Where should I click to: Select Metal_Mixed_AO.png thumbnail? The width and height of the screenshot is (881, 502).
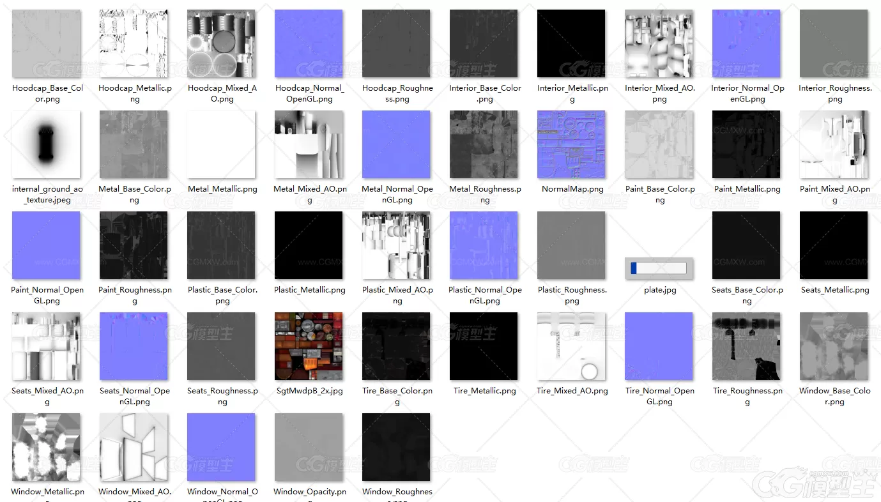309,144
